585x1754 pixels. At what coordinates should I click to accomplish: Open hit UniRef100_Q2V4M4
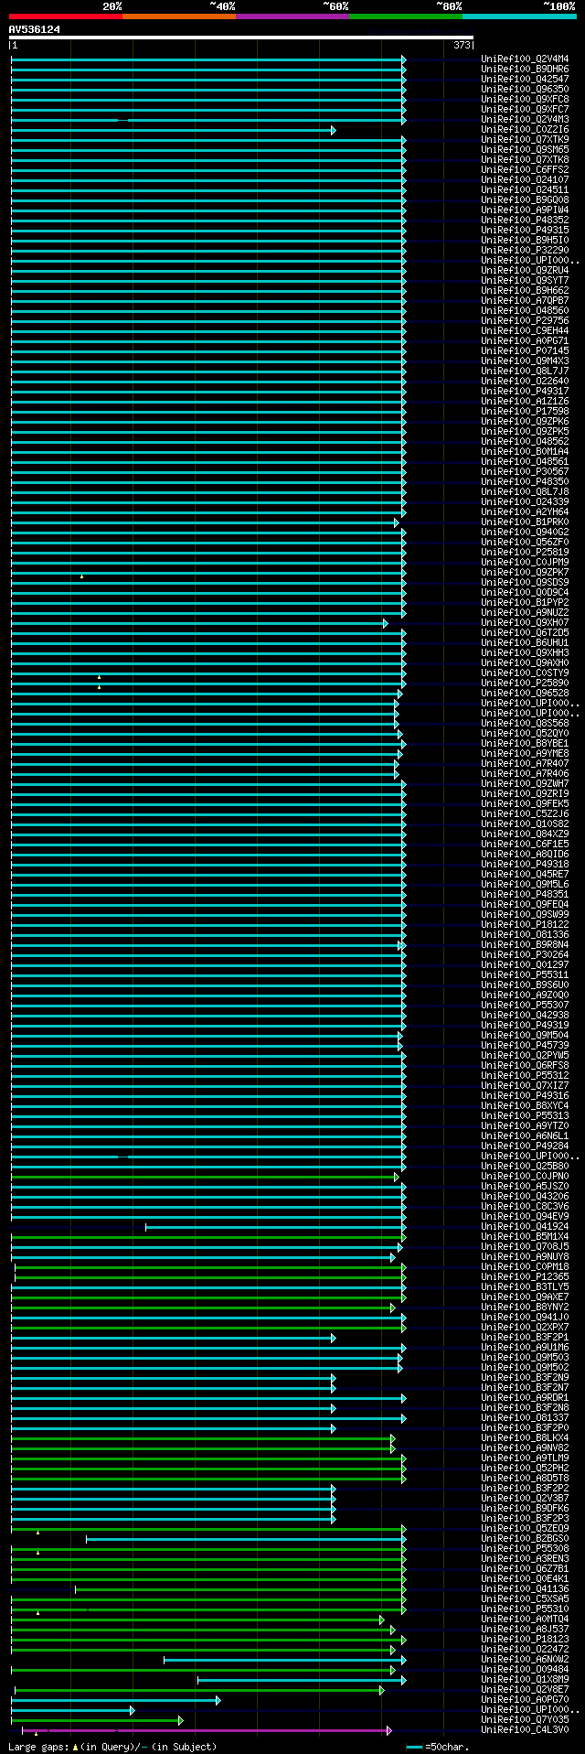pyautogui.click(x=526, y=59)
